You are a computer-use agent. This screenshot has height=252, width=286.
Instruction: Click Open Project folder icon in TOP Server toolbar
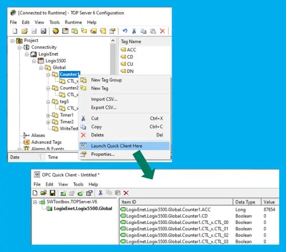pos(25,31)
